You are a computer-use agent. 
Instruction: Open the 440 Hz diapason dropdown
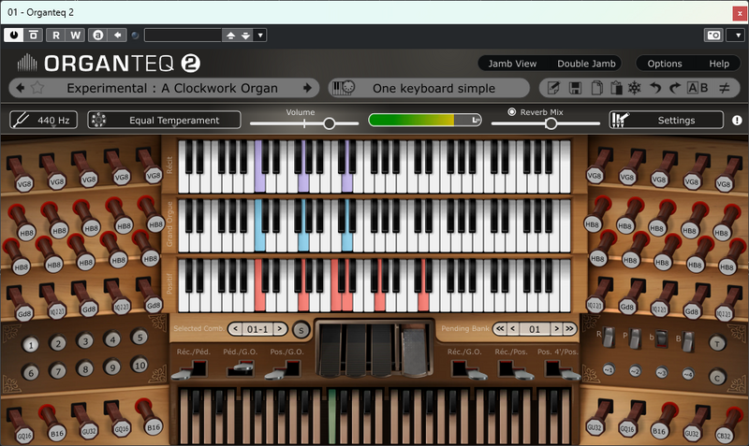(43, 120)
